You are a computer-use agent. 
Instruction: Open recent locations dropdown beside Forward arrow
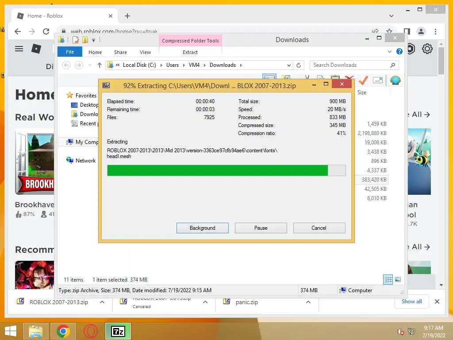(90, 65)
